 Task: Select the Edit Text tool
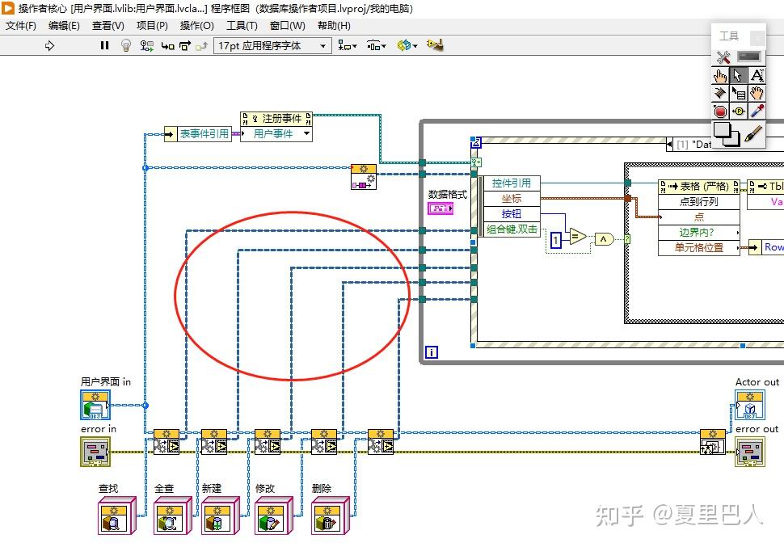(757, 74)
